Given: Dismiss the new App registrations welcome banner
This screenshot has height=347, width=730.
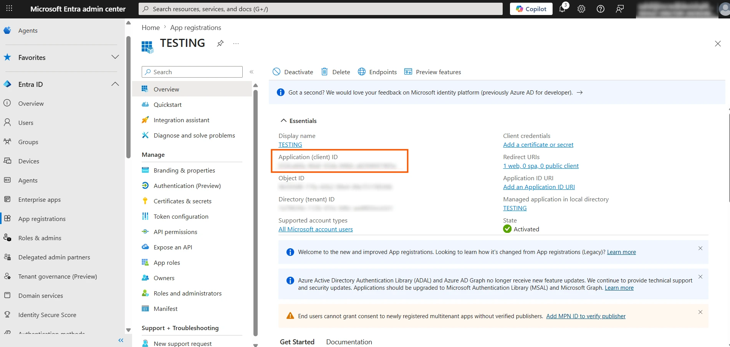Looking at the screenshot, I should point(700,248).
